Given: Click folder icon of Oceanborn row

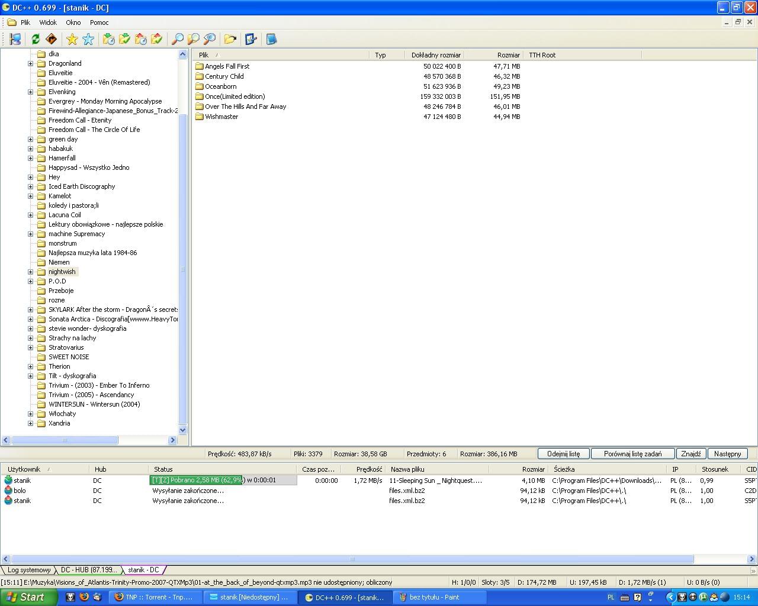Looking at the screenshot, I should pos(200,86).
